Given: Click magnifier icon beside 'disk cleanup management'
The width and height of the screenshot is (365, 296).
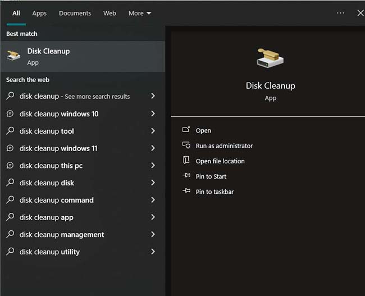Looking at the screenshot, I should 10,234.
